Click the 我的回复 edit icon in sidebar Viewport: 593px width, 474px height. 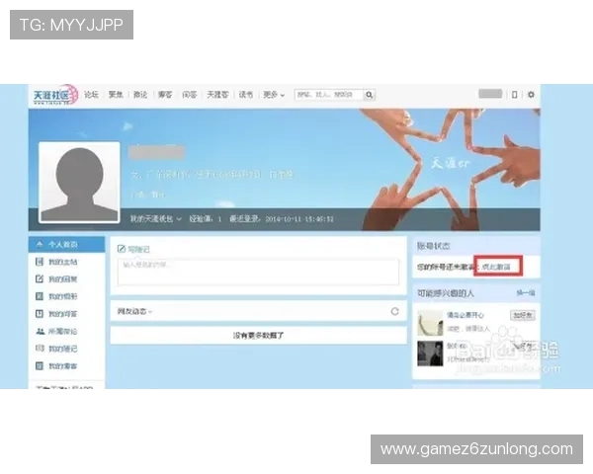pos(40,279)
